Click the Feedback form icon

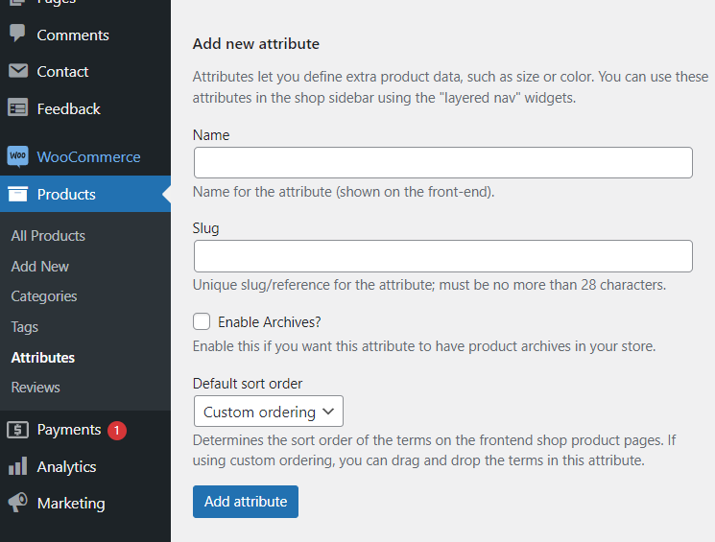17,108
